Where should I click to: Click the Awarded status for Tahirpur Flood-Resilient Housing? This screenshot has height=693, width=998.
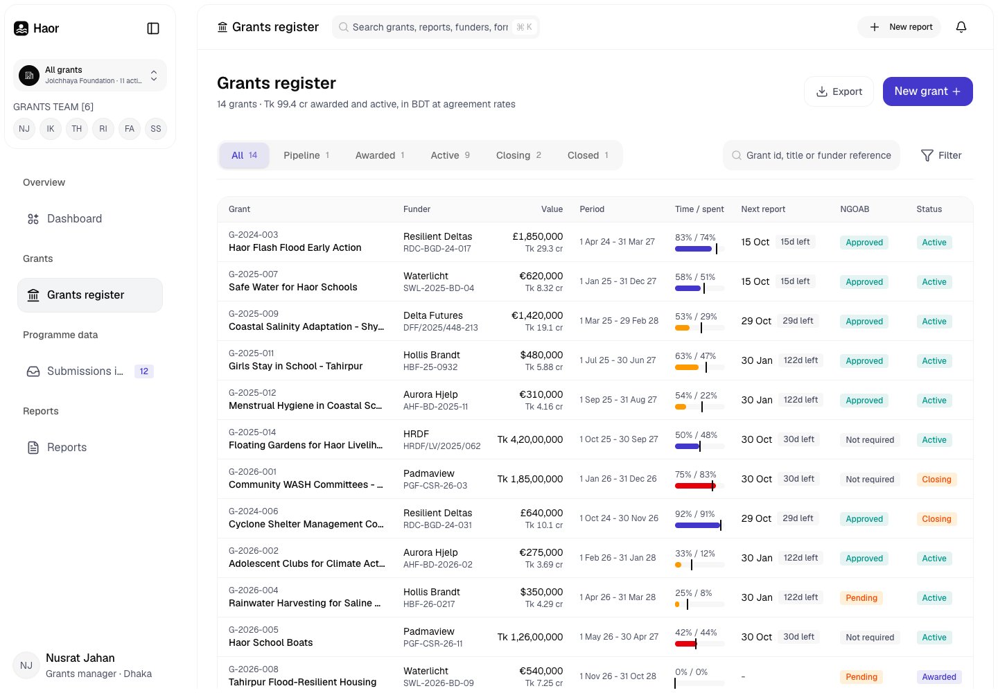(939, 677)
